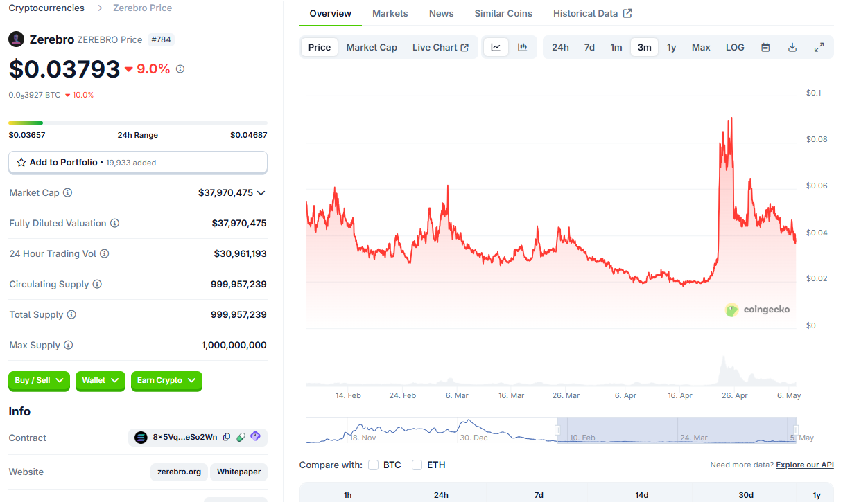The width and height of the screenshot is (843, 502).
Task: Click the highlighted range in chart navigator
Action: 677,430
